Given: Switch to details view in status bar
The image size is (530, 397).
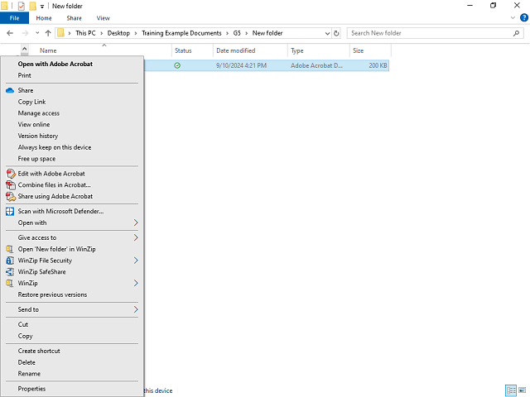Looking at the screenshot, I should pos(511,390).
